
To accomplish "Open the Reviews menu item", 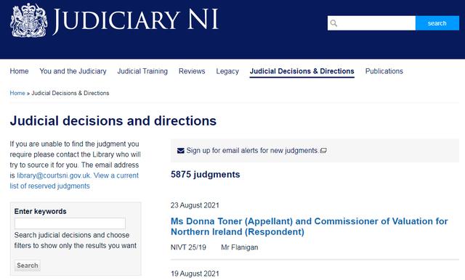I will [192, 71].
